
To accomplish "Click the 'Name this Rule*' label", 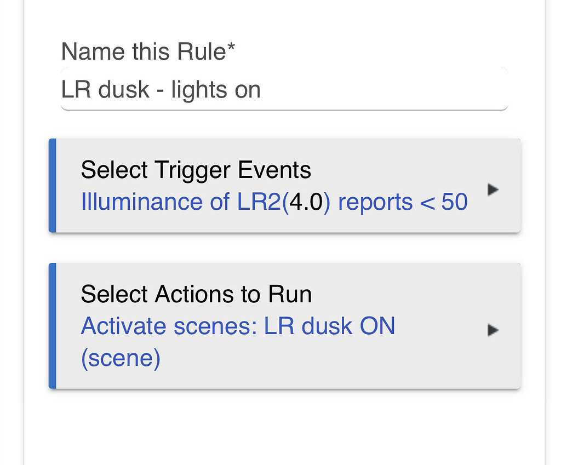I will click(x=148, y=51).
